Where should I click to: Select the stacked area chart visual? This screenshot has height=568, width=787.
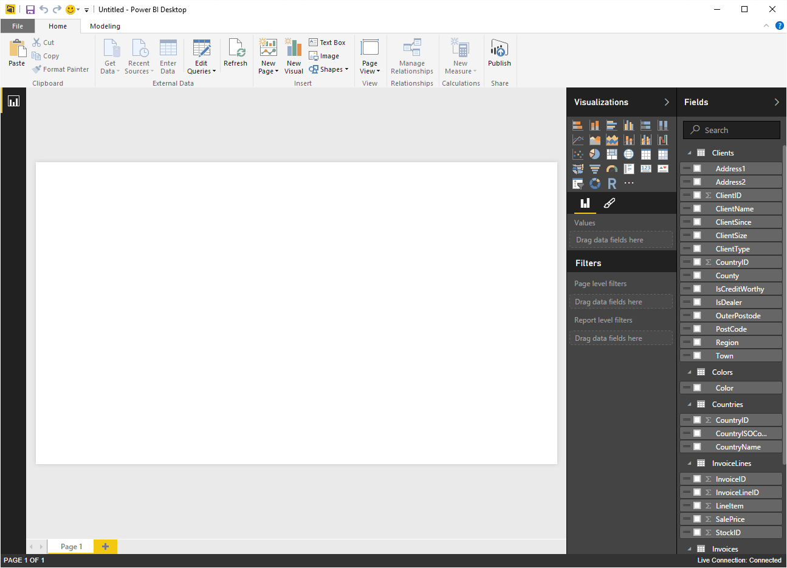point(612,140)
